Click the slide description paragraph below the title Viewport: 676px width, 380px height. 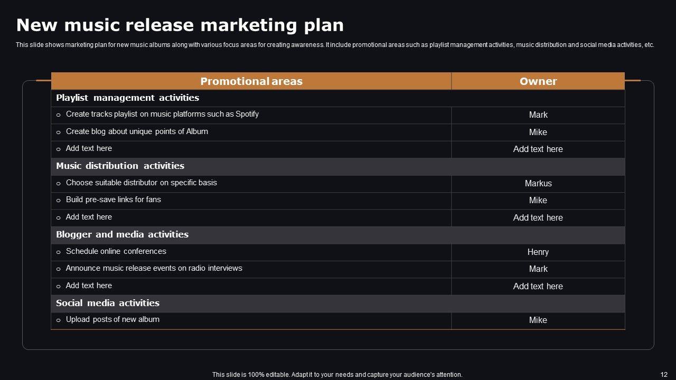tap(335, 45)
